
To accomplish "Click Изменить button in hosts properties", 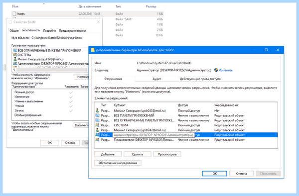I will [x=81, y=77].
